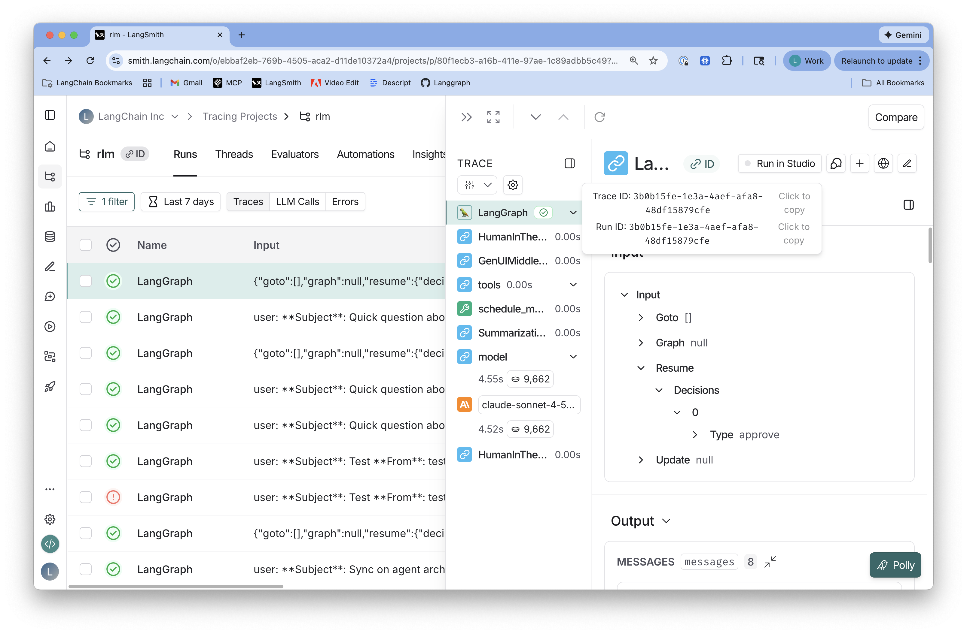Check the checkbox for 'Sync on agent arch' row

click(x=85, y=569)
